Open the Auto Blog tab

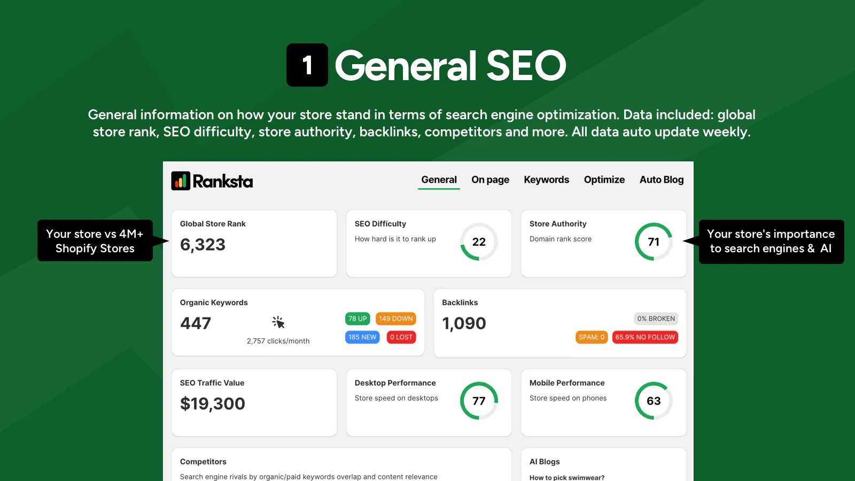tap(661, 180)
